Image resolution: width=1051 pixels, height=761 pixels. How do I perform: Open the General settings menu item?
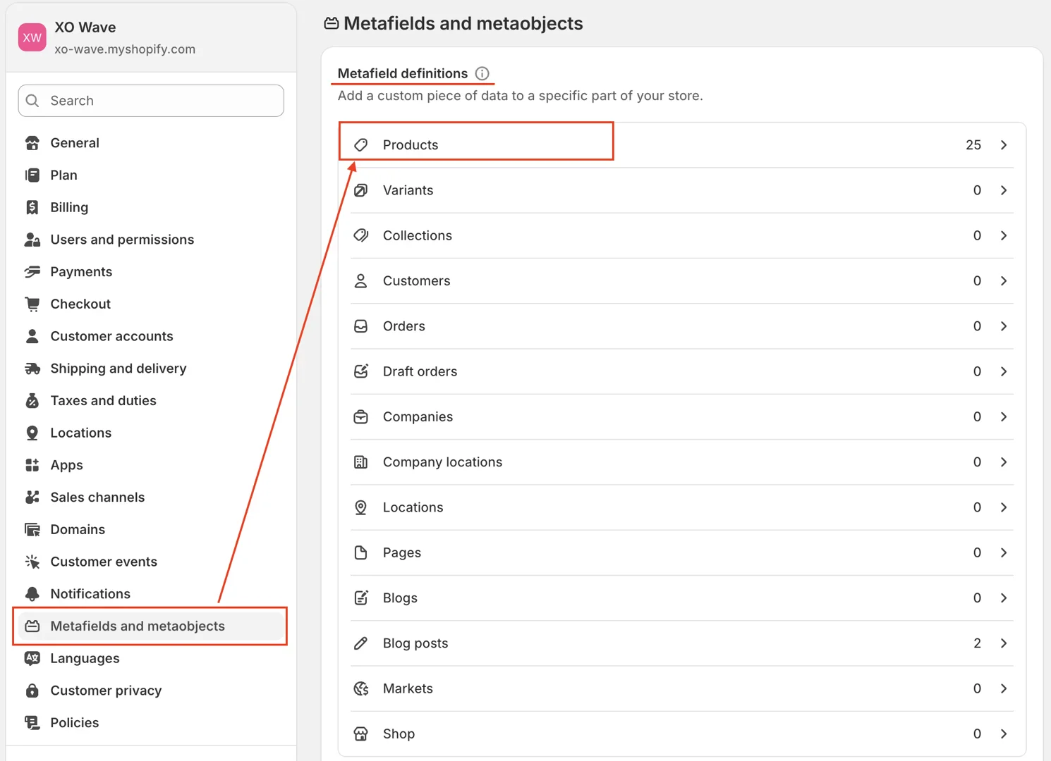tap(75, 143)
